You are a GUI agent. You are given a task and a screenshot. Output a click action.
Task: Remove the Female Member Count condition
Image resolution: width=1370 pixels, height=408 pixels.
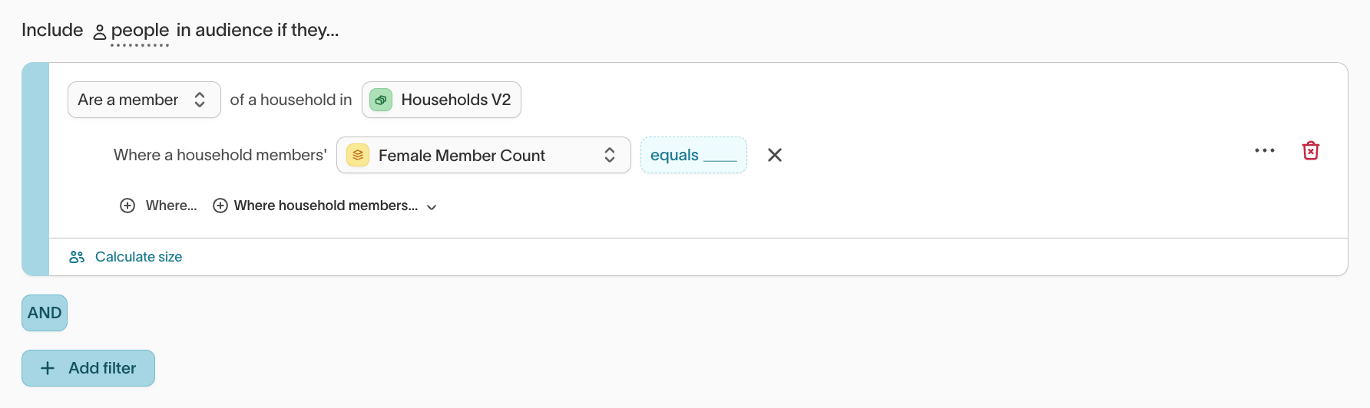775,155
